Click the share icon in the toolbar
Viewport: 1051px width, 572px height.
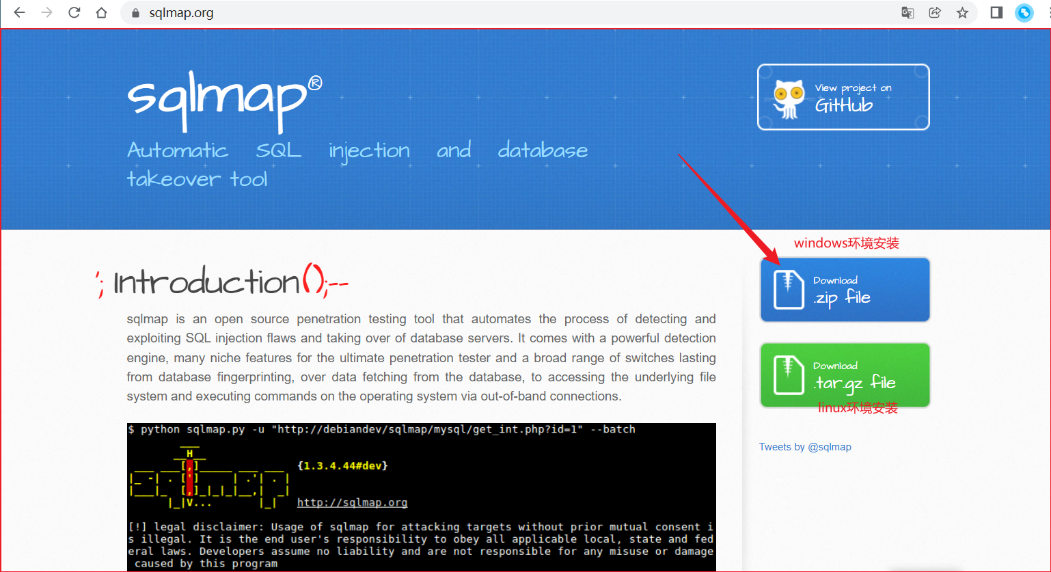click(935, 12)
